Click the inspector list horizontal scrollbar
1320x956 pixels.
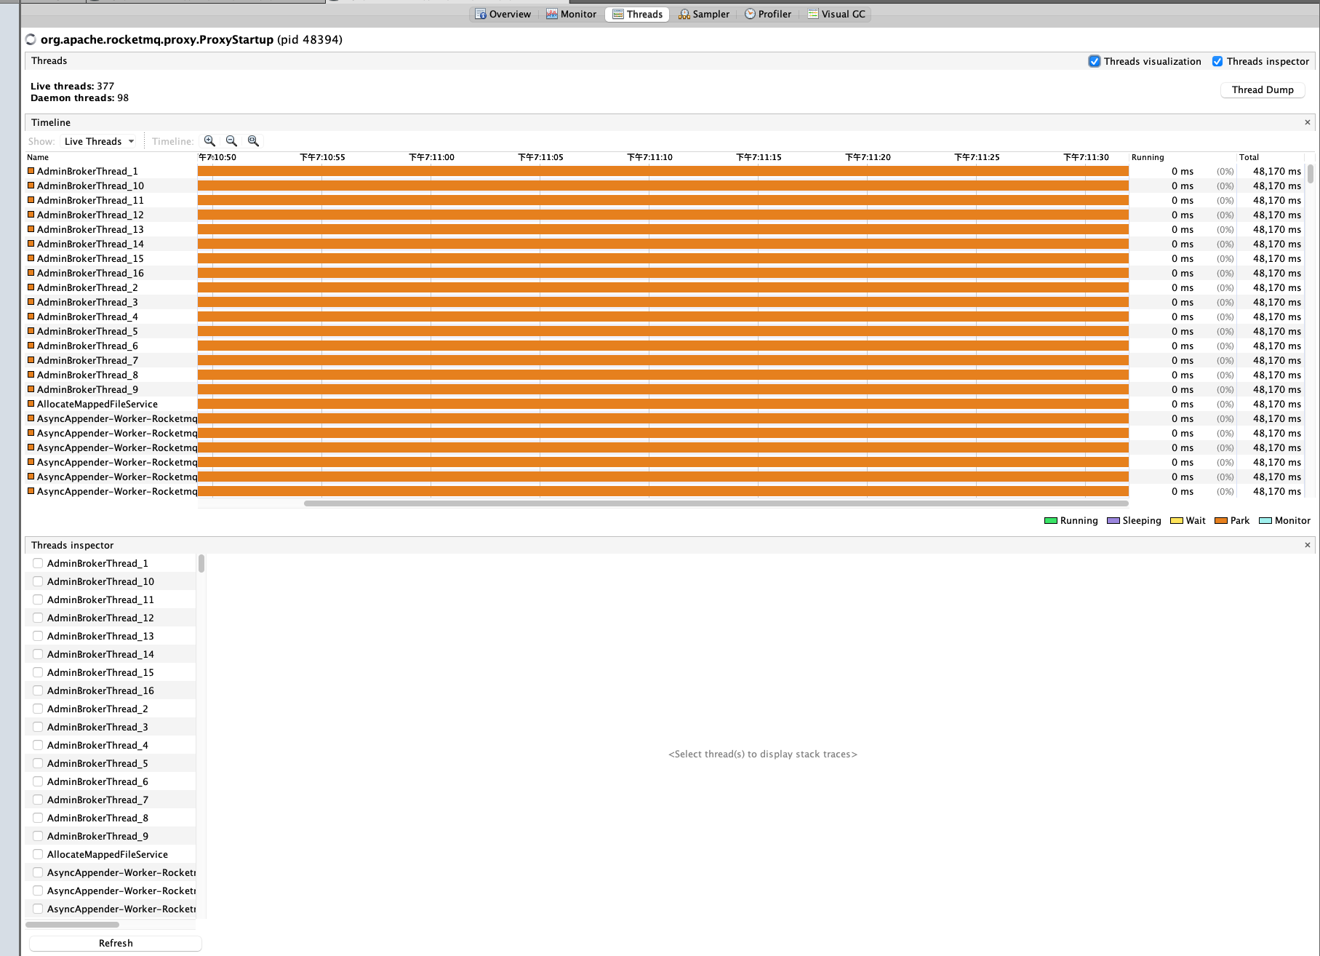coord(72,925)
